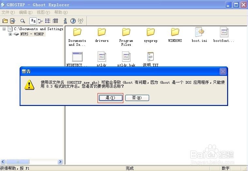Click the Extract toolbar icon
The height and width of the screenshot is (171, 248).
tap(13, 21)
